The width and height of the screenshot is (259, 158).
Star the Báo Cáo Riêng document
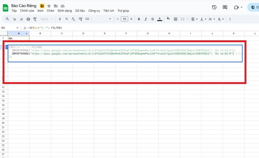(49, 6)
